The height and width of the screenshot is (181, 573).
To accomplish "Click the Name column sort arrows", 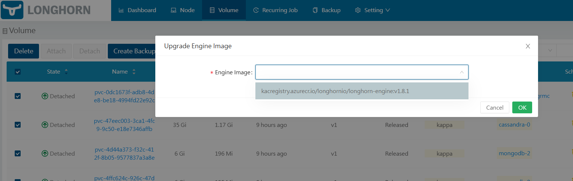I will [x=134, y=72].
